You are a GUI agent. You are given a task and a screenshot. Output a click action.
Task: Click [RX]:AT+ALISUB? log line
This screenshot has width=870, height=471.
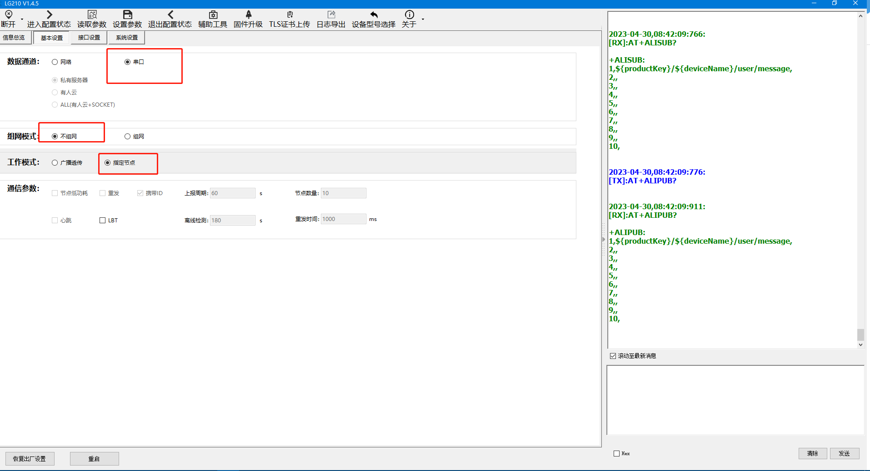tap(642, 43)
